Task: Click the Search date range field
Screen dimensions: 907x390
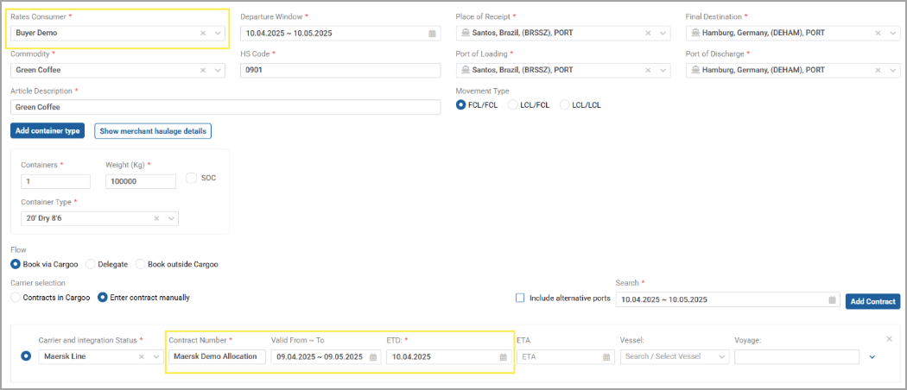Action: [x=727, y=300]
